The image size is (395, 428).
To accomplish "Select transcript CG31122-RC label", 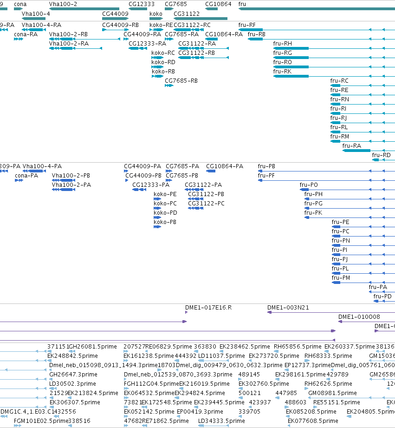I will 192,25.
